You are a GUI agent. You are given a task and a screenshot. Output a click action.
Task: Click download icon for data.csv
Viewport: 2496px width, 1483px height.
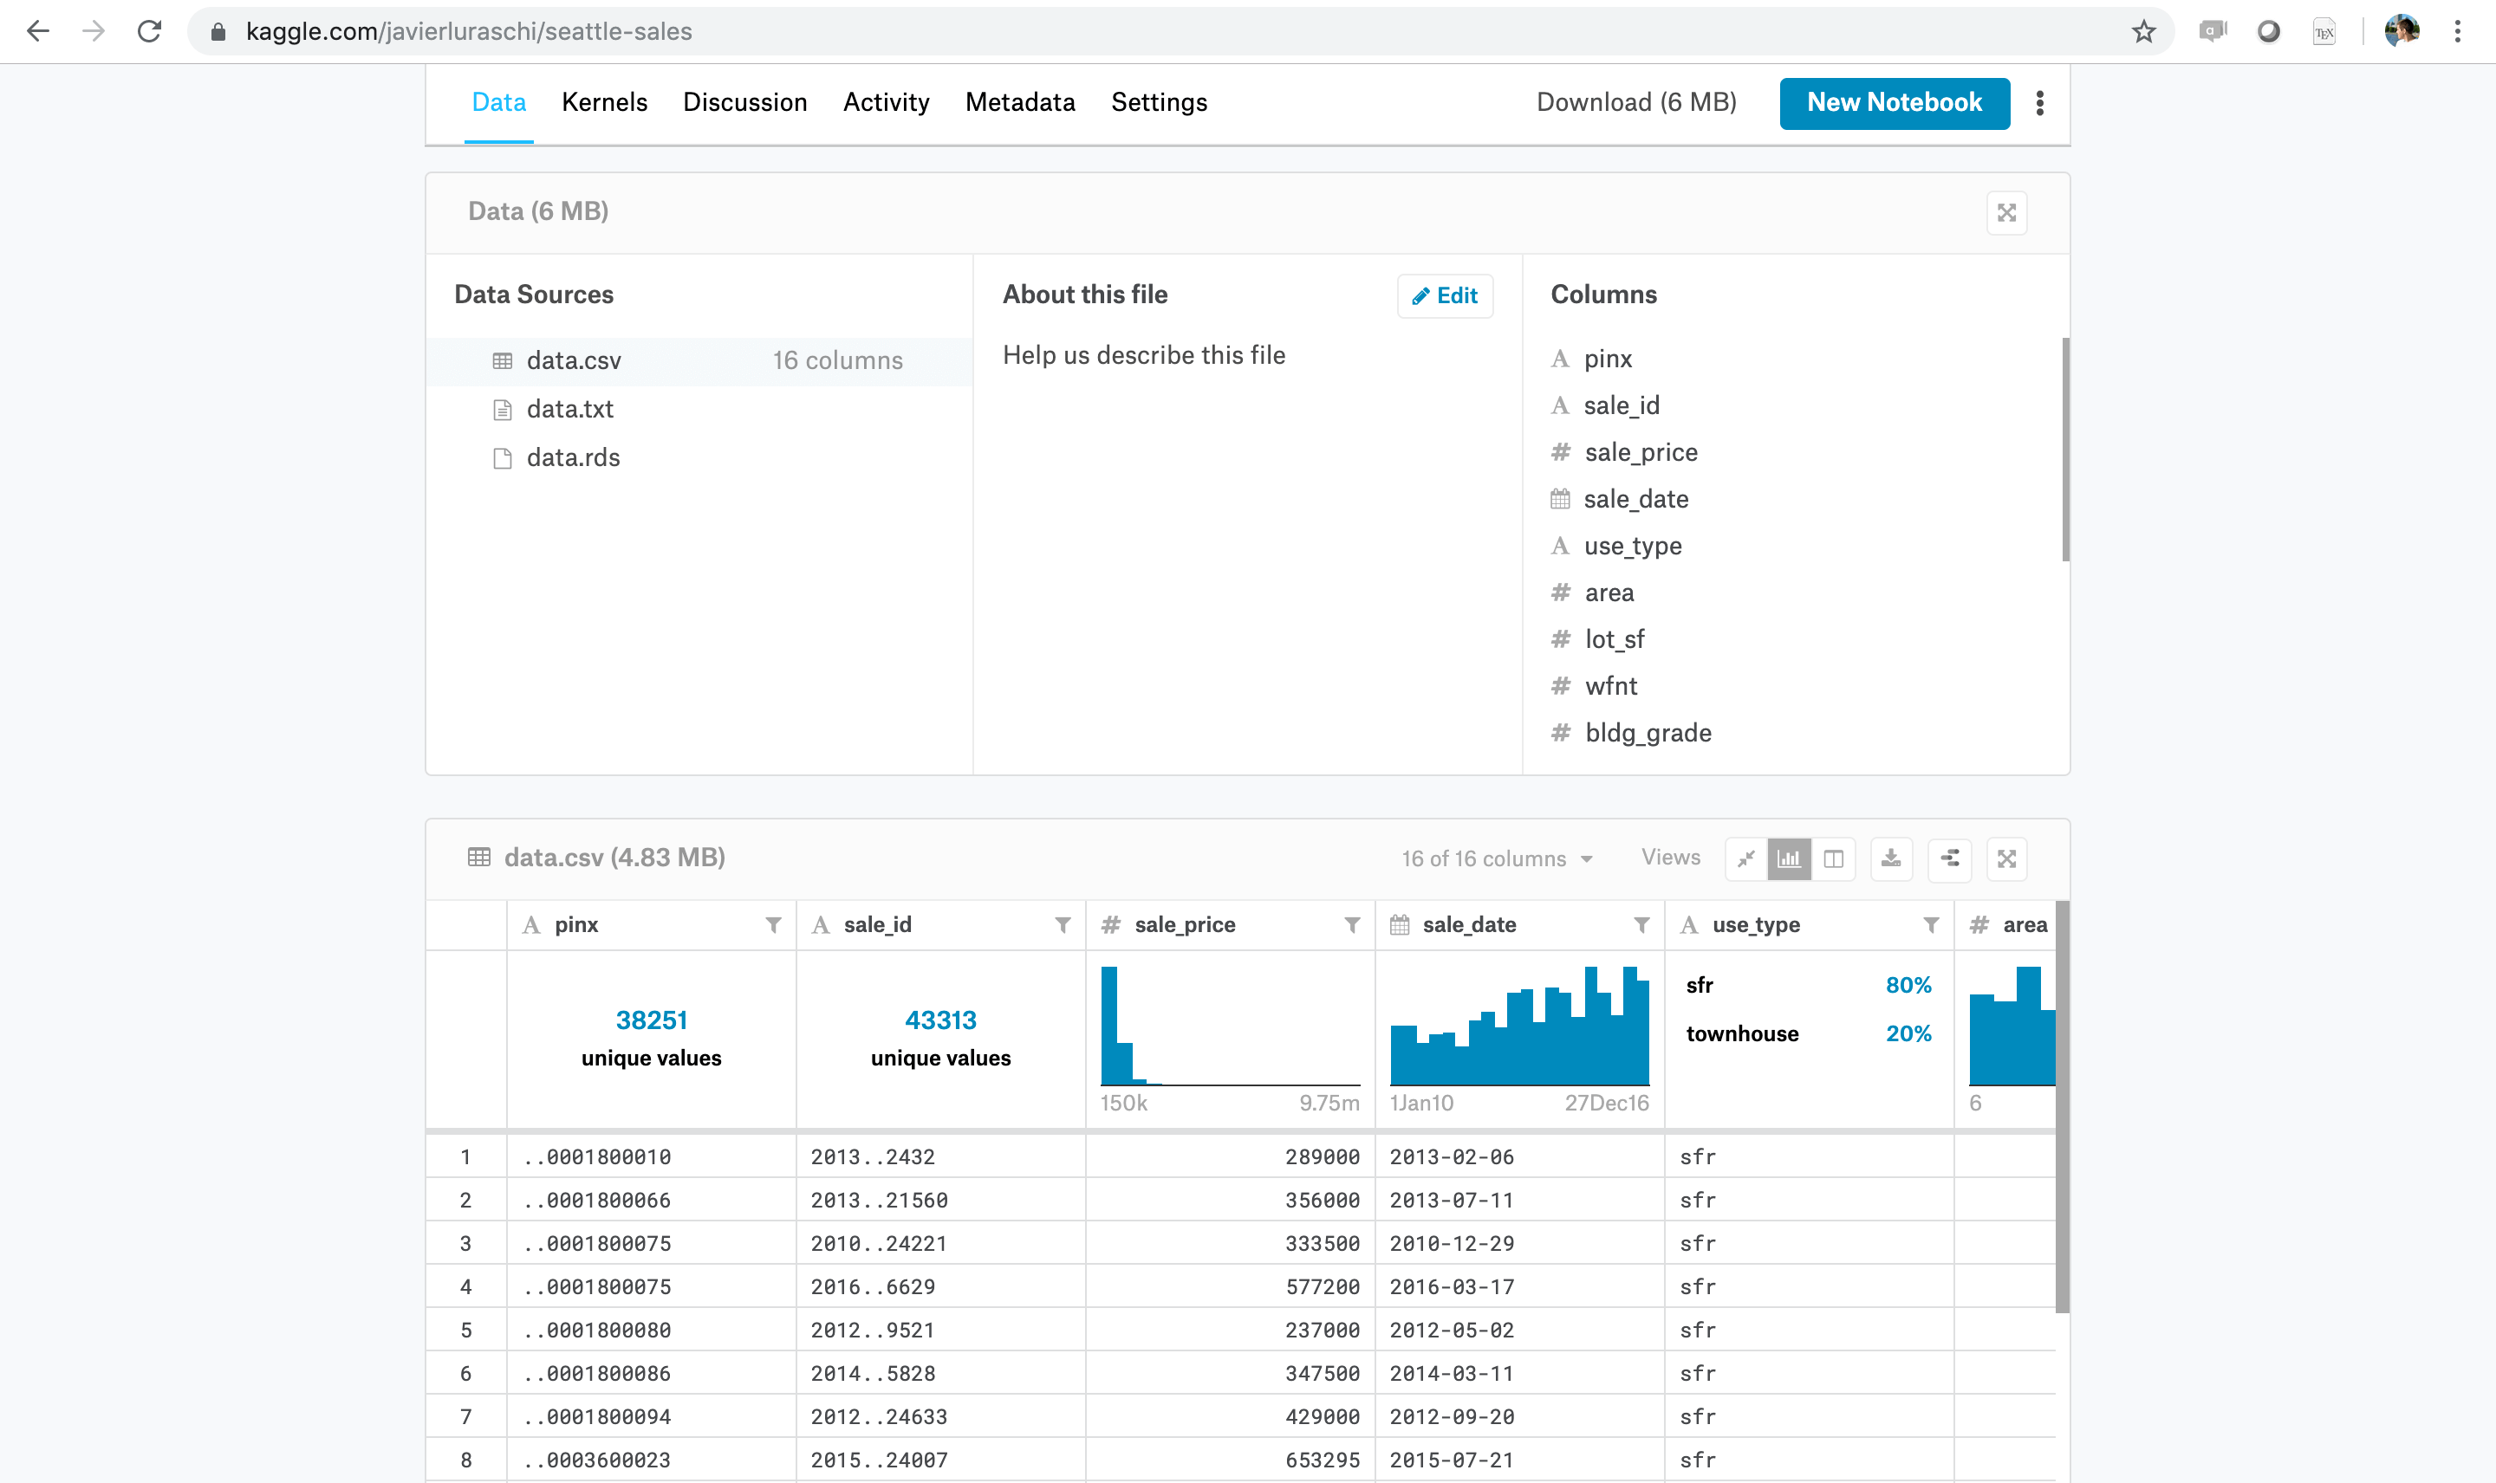(x=1891, y=858)
